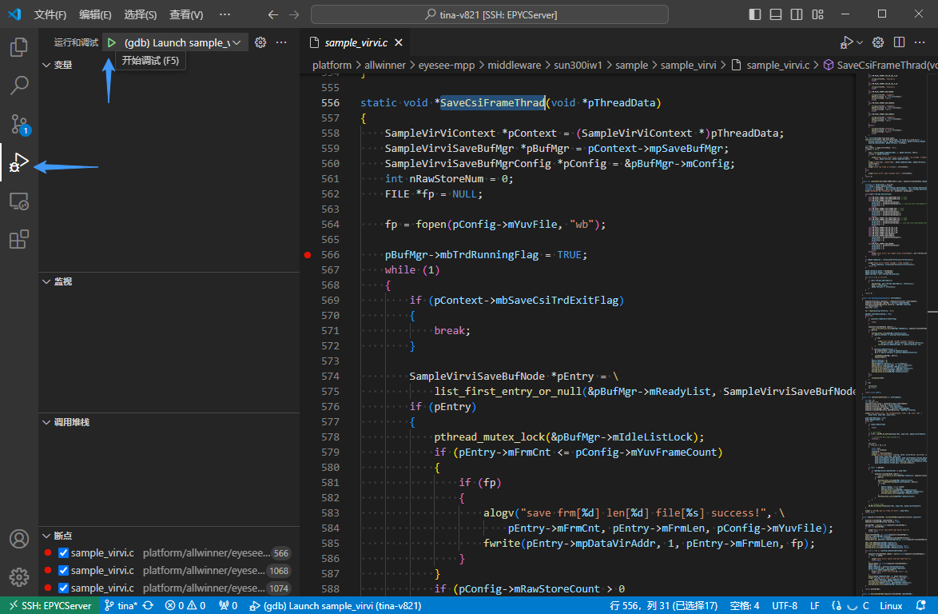Open the Source Control view icon

(x=18, y=124)
